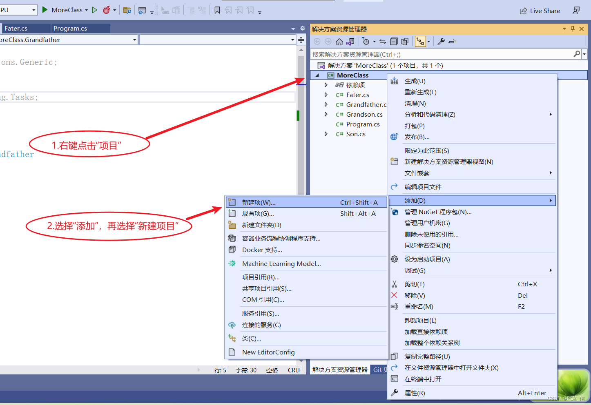Open Properties wrench icon in Solution Explorer toolbar
Screen dimensions: 591x405
pos(441,42)
